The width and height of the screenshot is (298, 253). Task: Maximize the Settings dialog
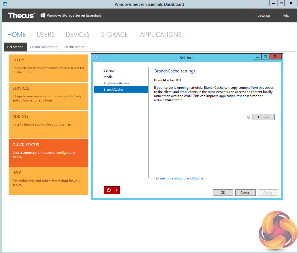click(x=265, y=56)
